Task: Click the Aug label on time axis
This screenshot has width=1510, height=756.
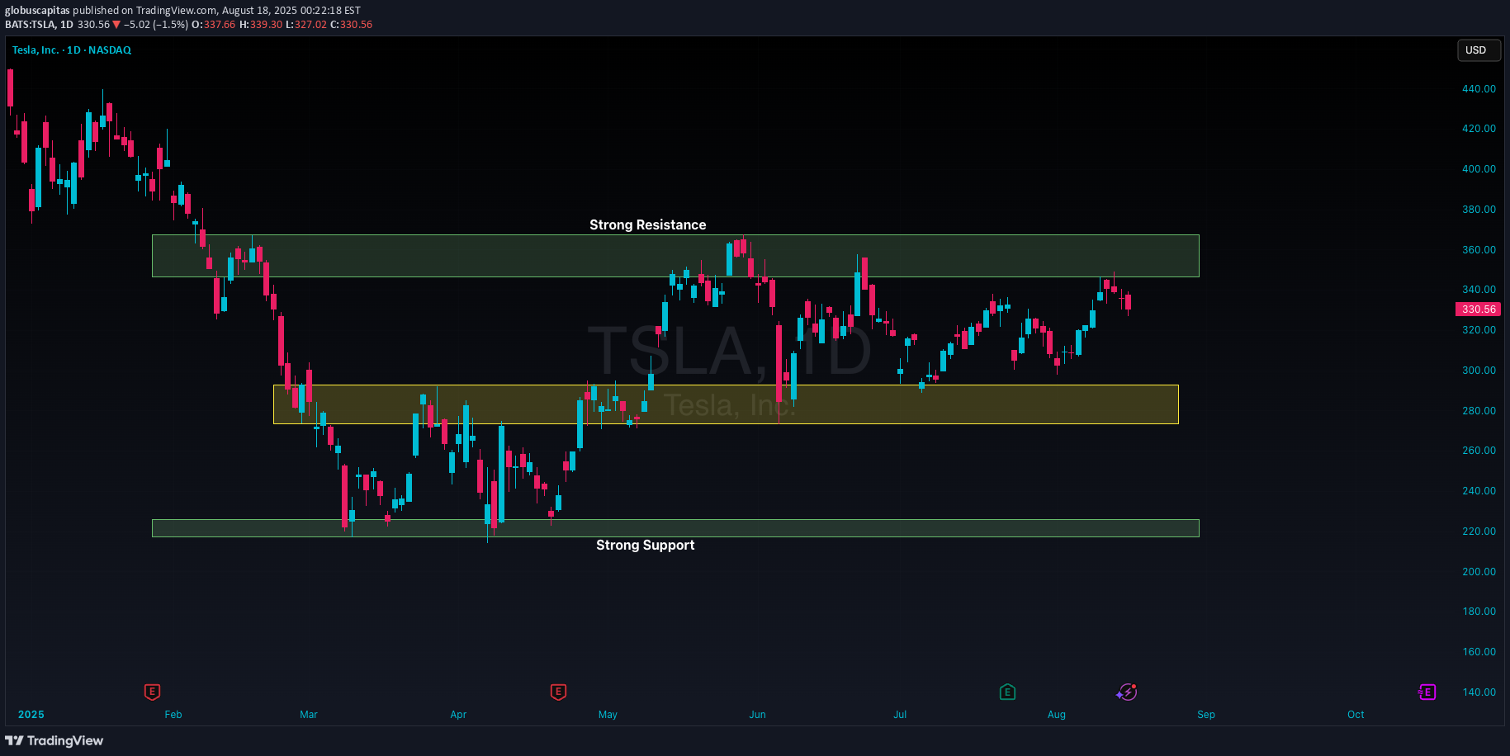Action: click(x=1057, y=715)
